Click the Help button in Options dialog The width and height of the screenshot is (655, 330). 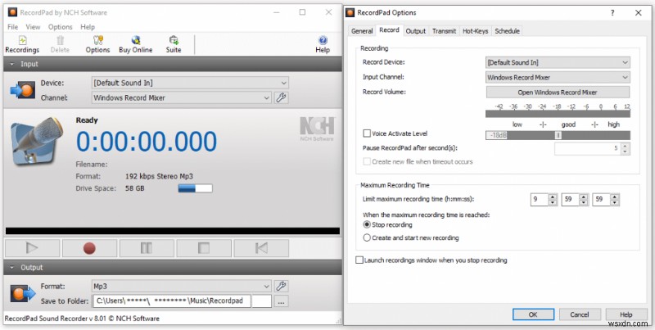point(626,314)
